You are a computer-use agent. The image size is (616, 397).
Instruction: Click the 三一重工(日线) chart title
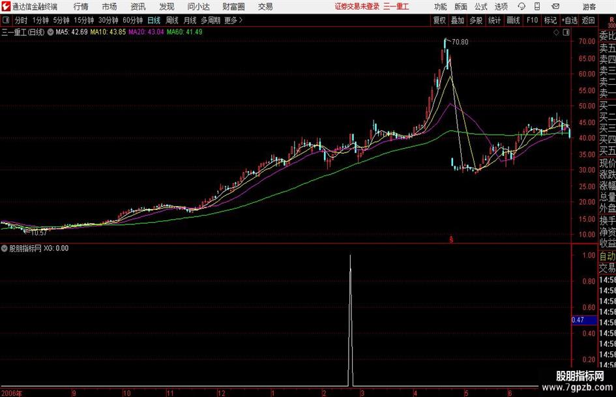(x=23, y=32)
